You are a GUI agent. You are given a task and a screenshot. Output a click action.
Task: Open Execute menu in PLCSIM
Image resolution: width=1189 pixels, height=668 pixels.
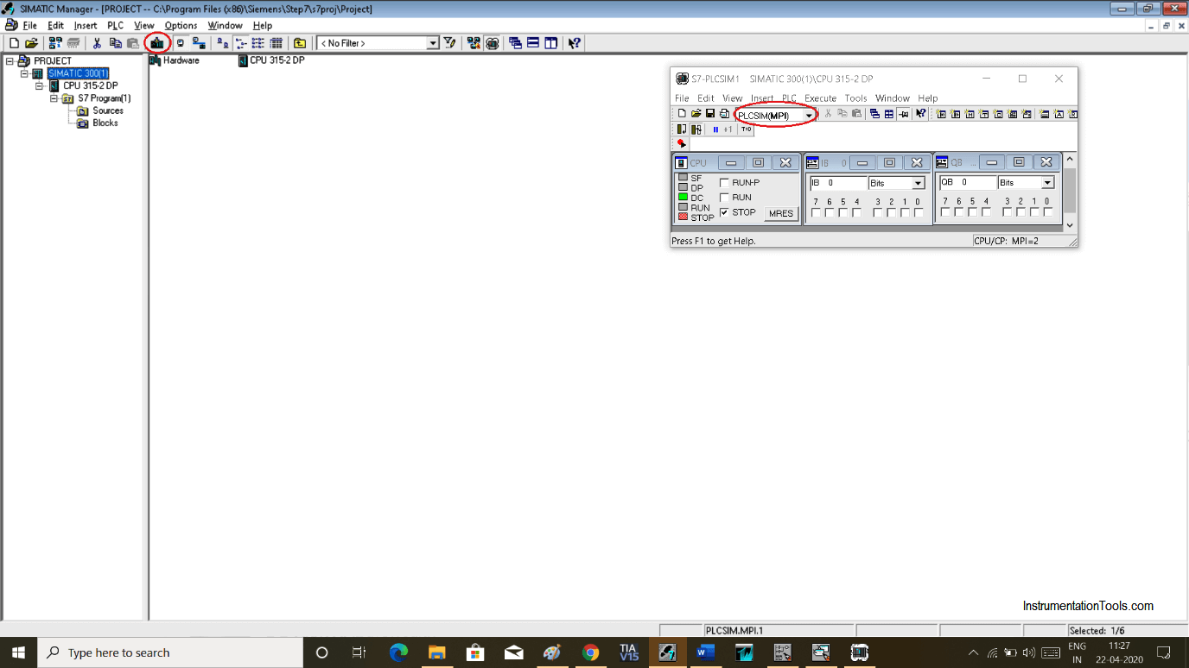(x=820, y=98)
